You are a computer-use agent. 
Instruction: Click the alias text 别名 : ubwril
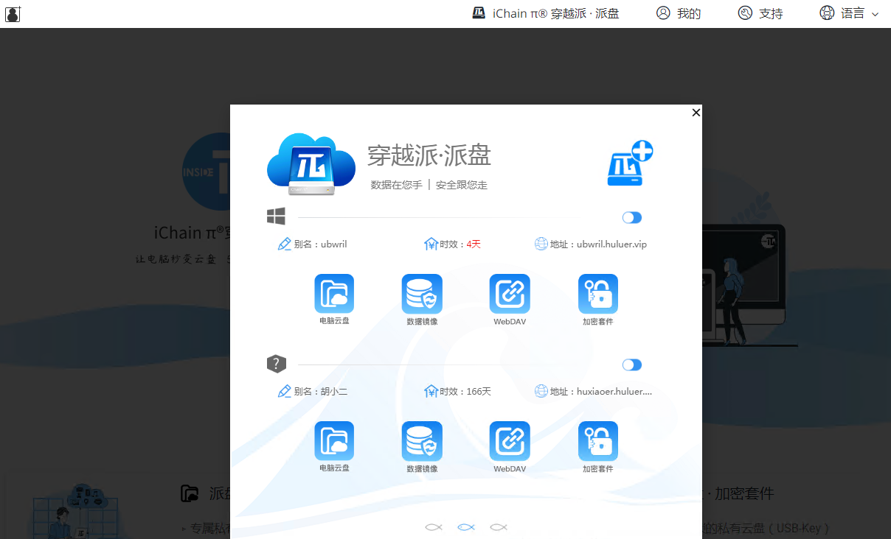pos(320,244)
